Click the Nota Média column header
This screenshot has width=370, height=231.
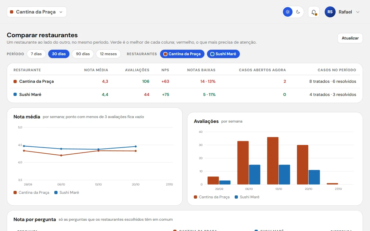click(96, 70)
